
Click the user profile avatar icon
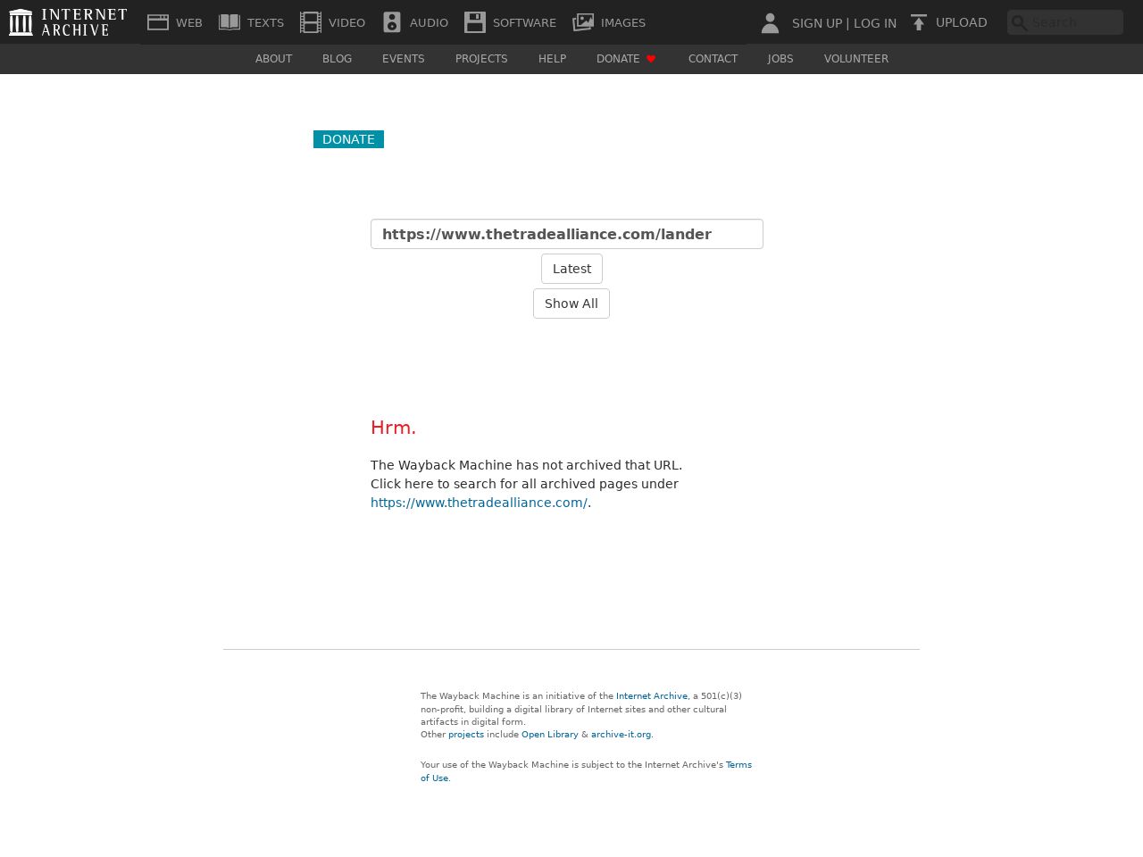tap(770, 23)
